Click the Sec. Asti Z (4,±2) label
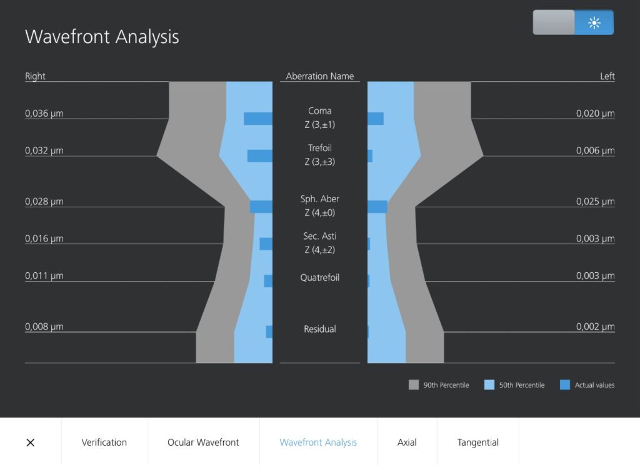 (320, 243)
